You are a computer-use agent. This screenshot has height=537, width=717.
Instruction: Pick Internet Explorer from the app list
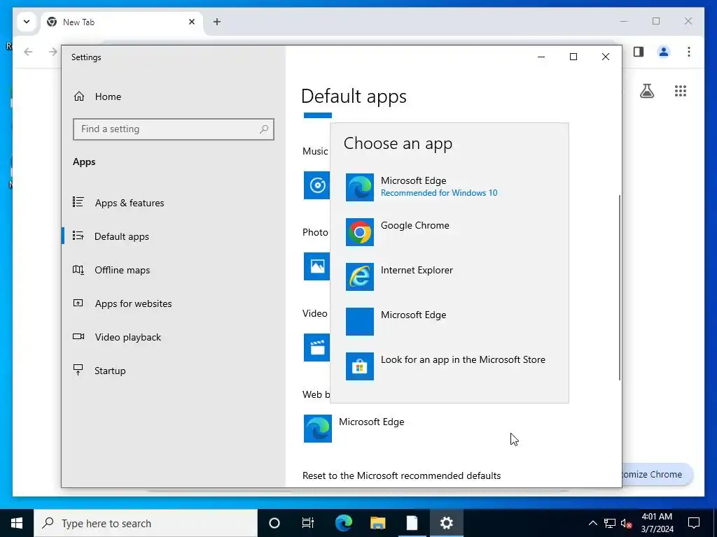(450, 277)
